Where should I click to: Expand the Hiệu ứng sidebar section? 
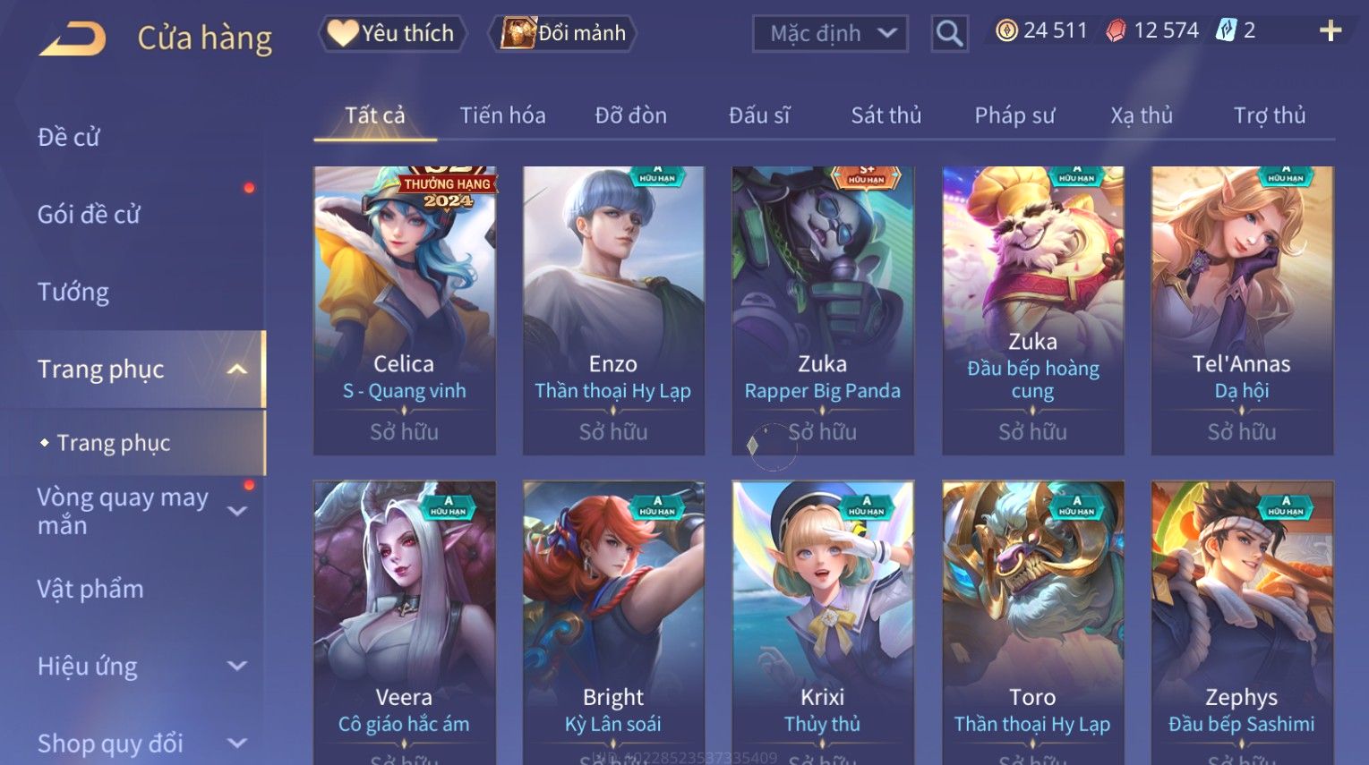pos(237,667)
